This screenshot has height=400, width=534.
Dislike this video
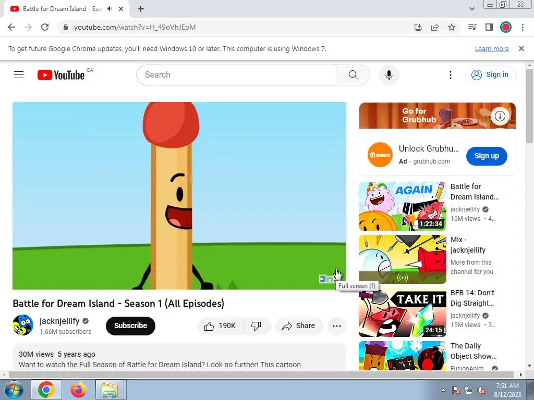[257, 326]
